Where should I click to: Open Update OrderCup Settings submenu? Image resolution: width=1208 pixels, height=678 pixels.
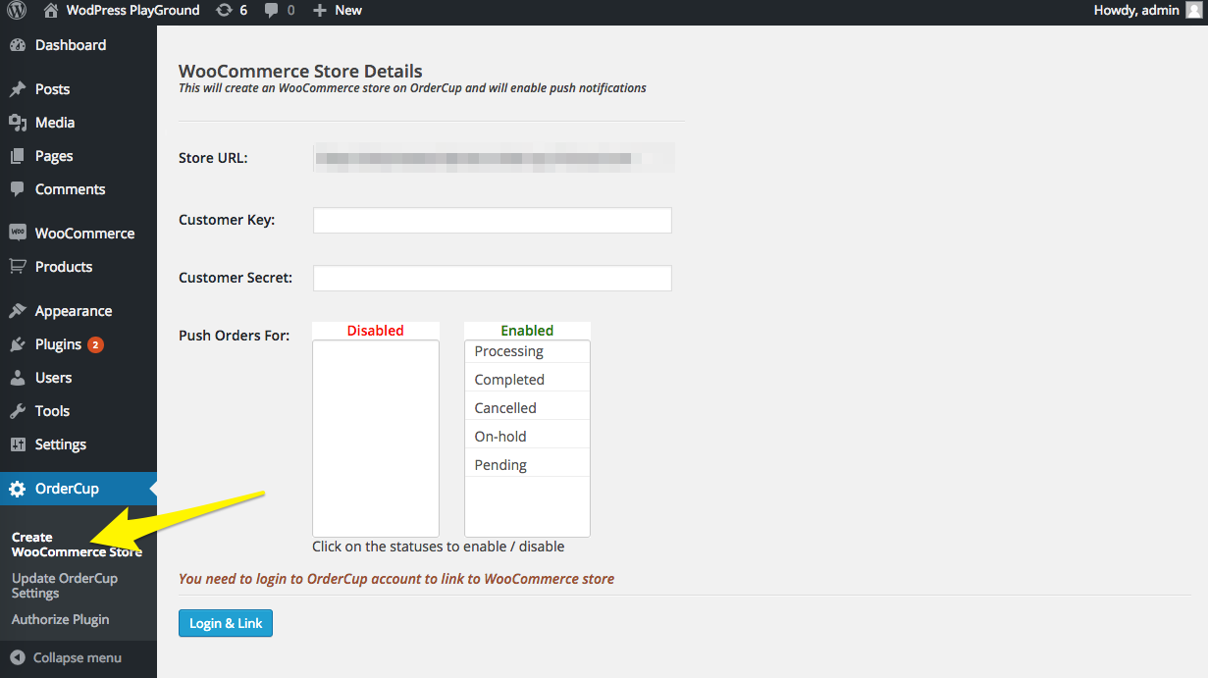click(x=65, y=586)
